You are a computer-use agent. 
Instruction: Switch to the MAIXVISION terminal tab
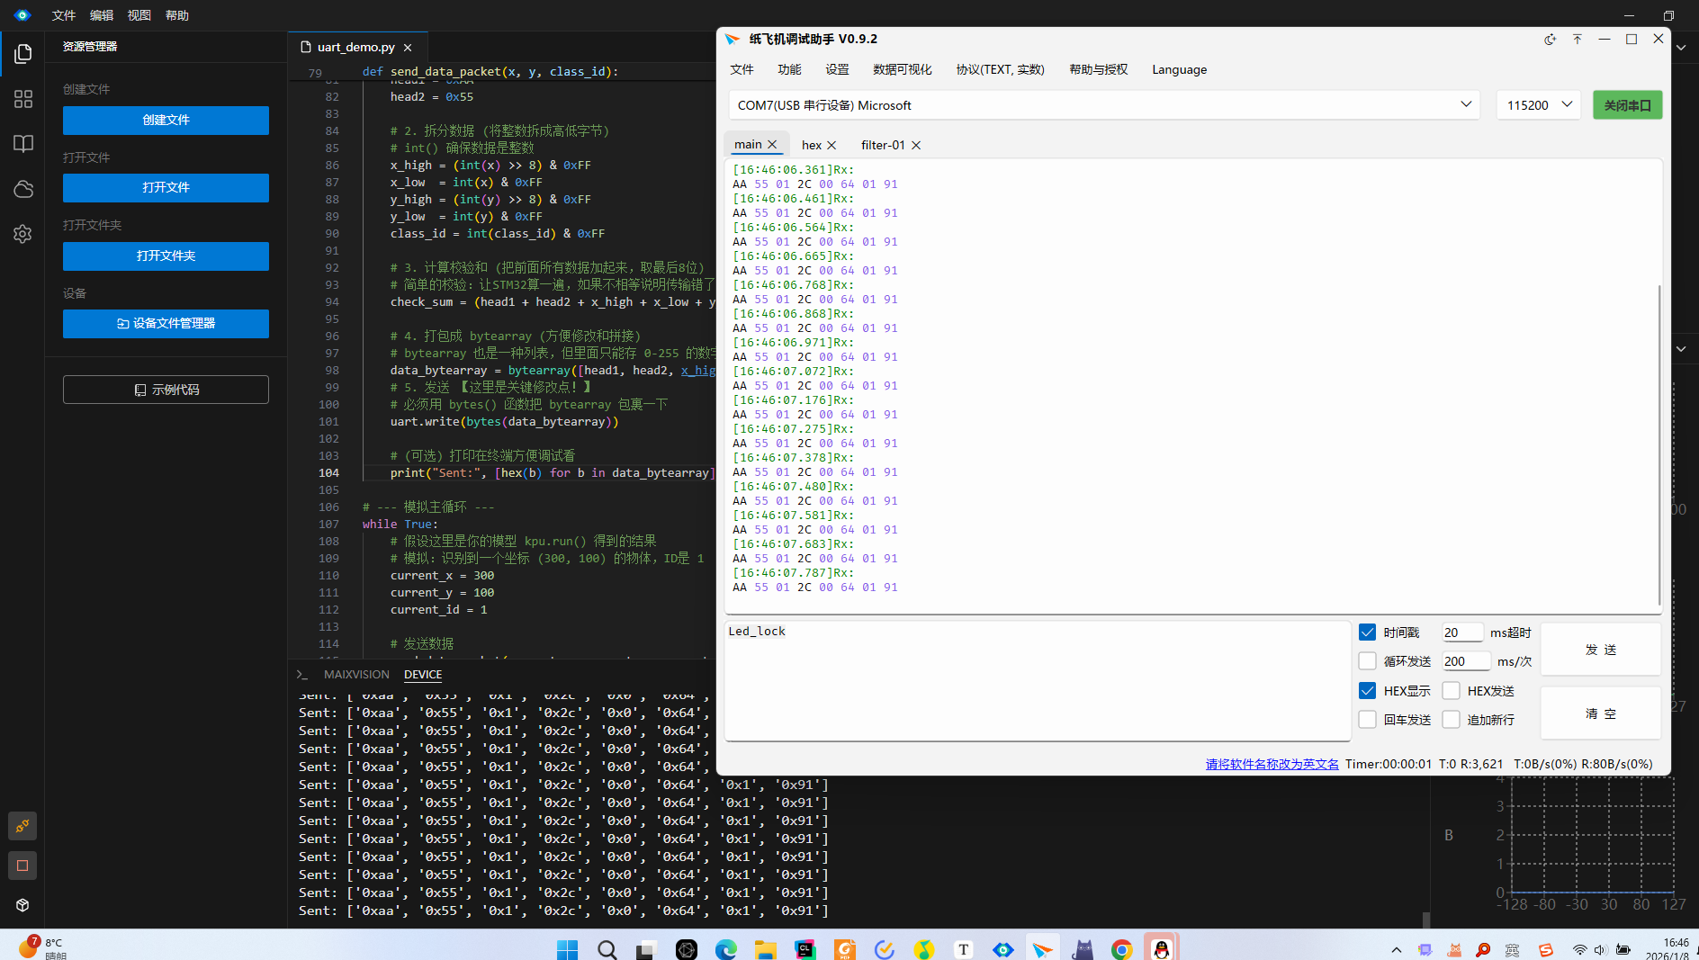[x=356, y=675]
